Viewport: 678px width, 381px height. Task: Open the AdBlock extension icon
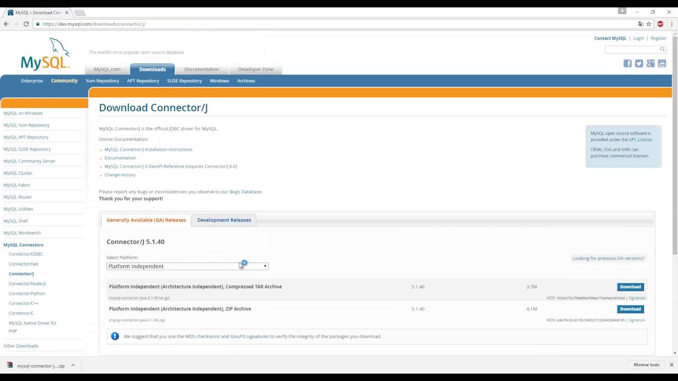tap(660, 24)
